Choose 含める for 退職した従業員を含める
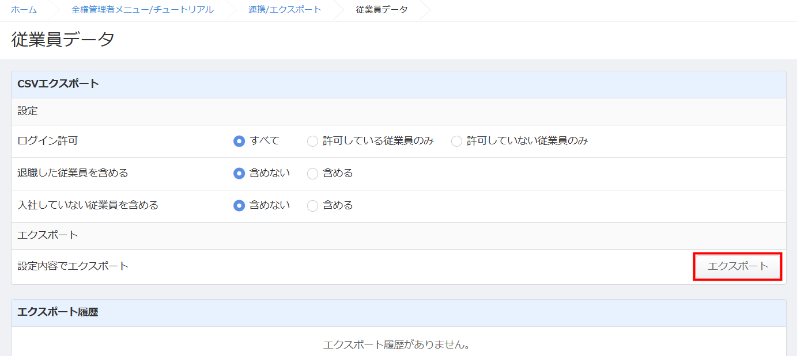The height and width of the screenshot is (356, 797). (x=312, y=173)
